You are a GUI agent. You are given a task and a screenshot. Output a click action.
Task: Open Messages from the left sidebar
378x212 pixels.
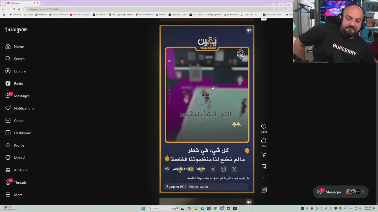point(17,96)
